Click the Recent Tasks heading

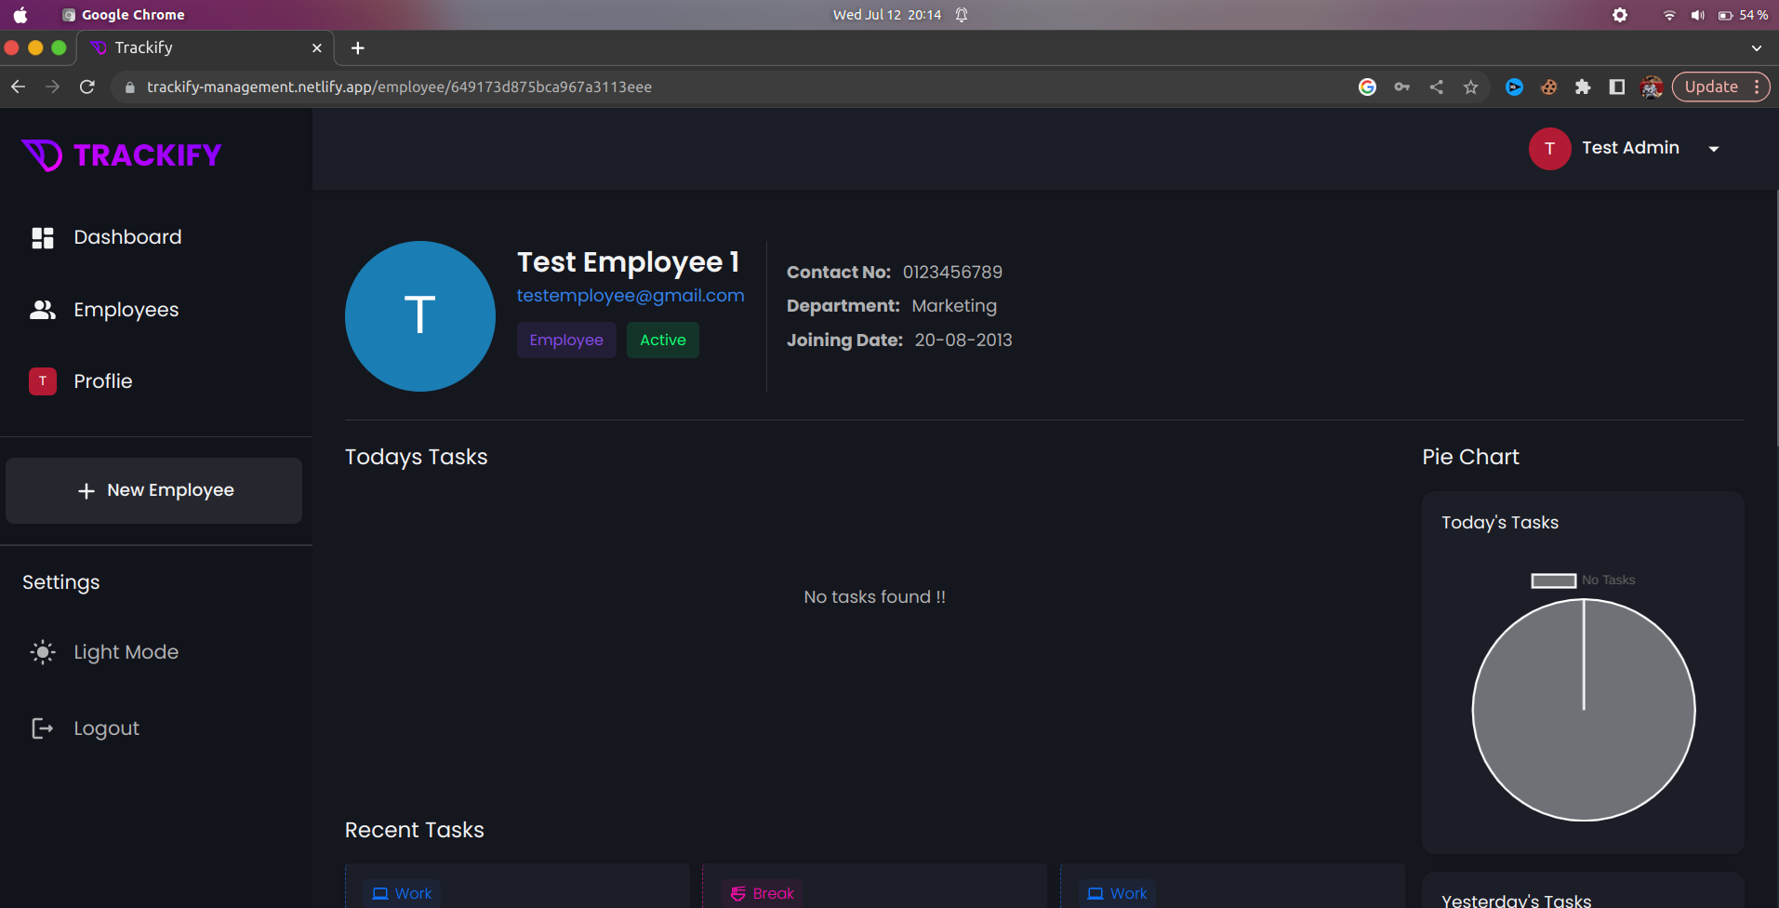(x=415, y=830)
